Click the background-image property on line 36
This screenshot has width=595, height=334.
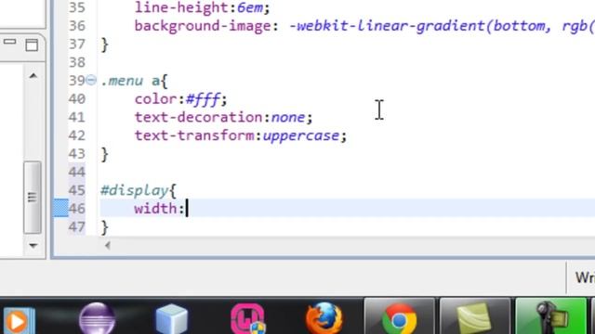click(x=203, y=27)
